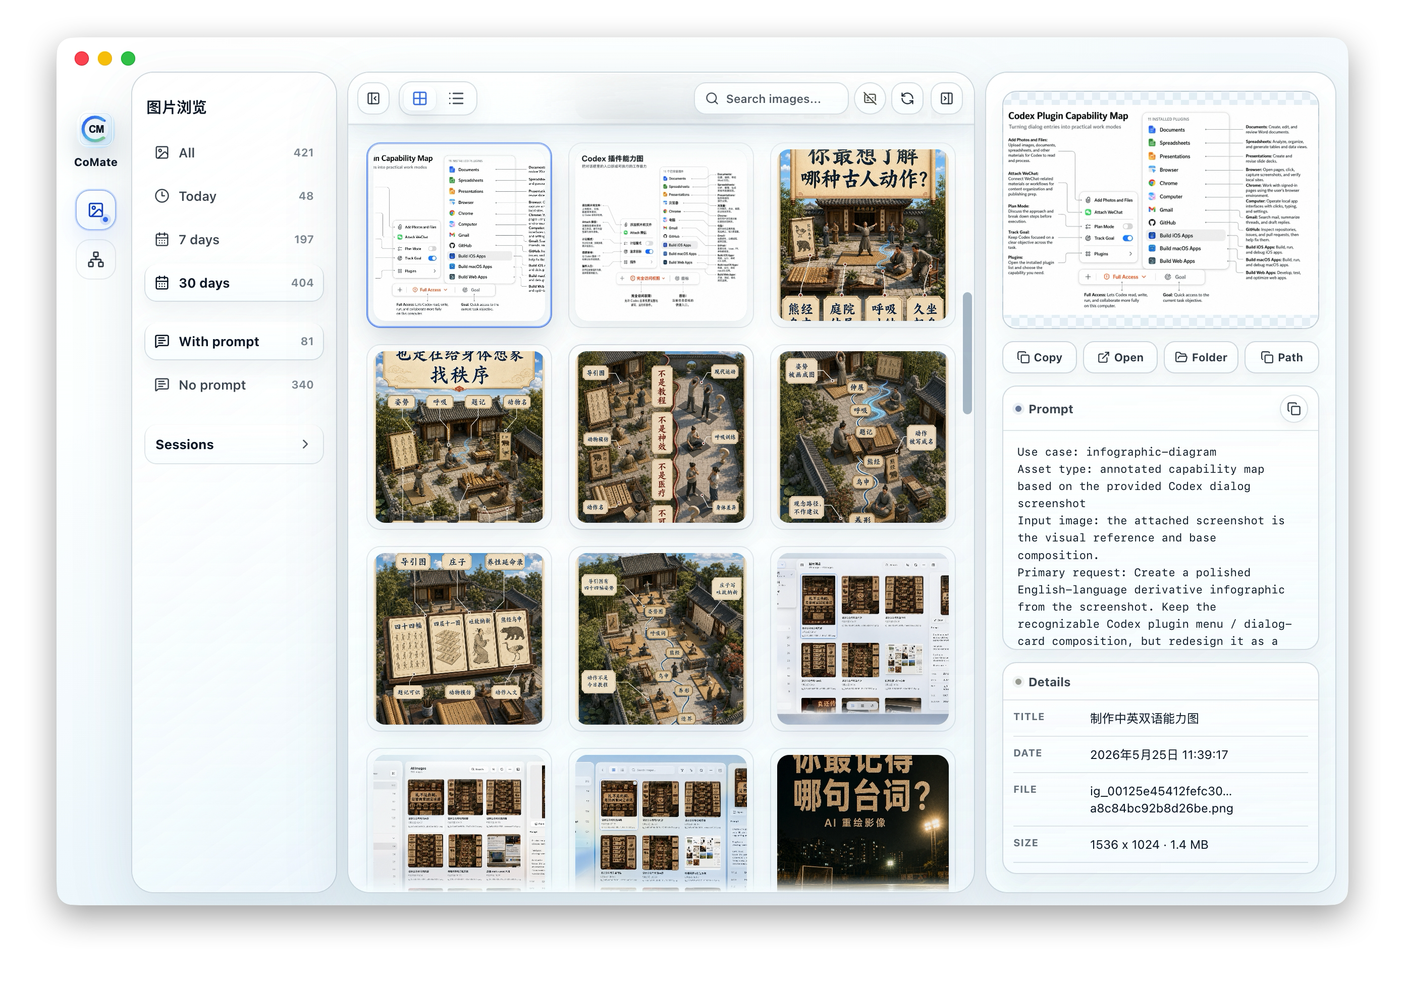Click the count 421 next to All
This screenshot has width=1405, height=981.
[x=303, y=153]
